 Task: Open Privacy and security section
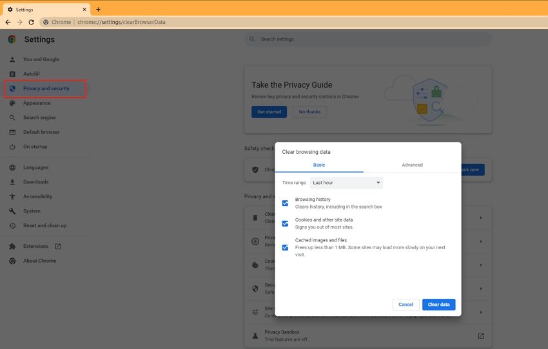[x=45, y=89]
